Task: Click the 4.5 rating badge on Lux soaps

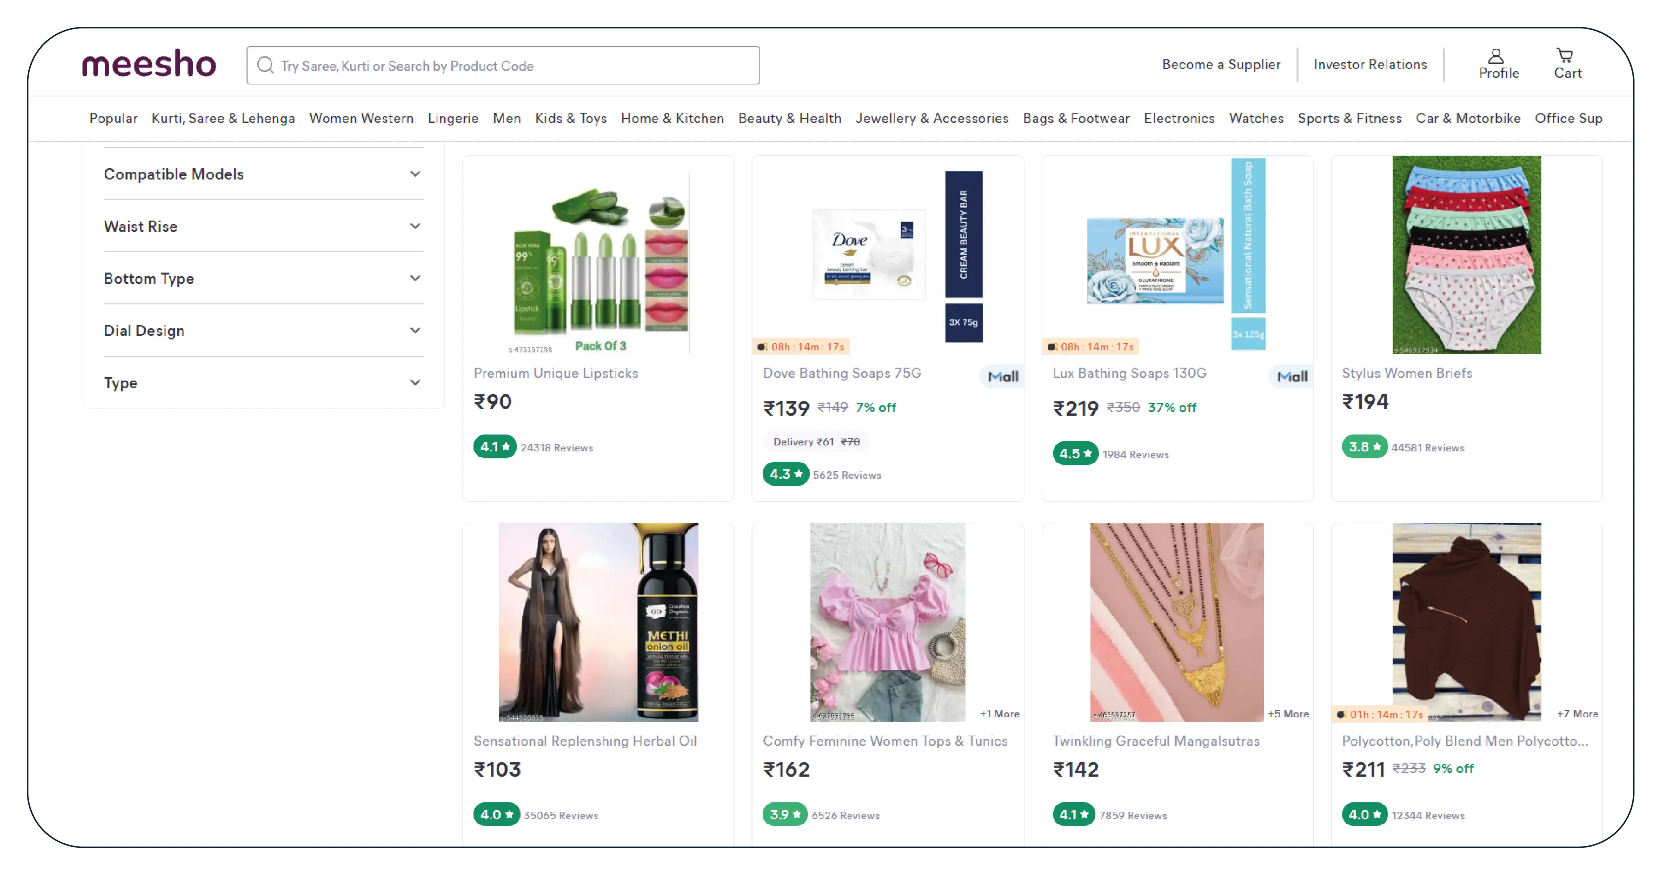Action: [1075, 454]
